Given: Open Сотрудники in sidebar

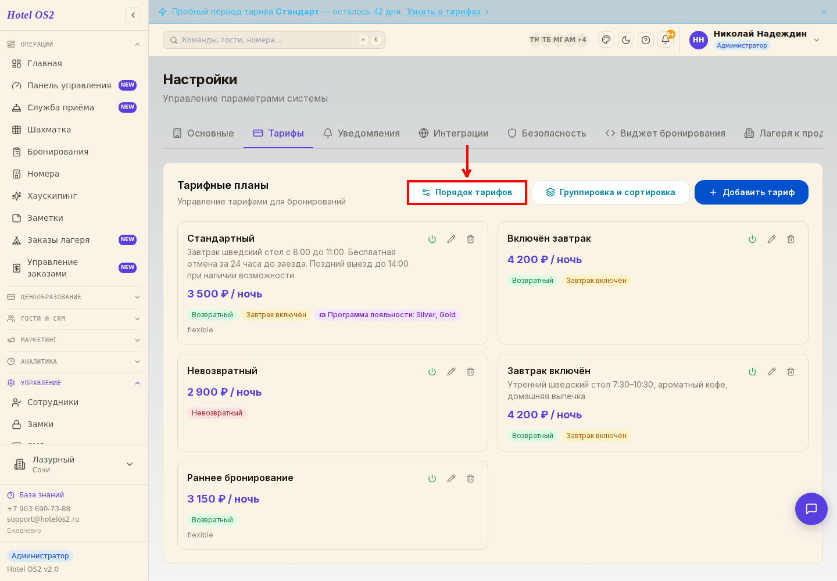Looking at the screenshot, I should point(74,402).
